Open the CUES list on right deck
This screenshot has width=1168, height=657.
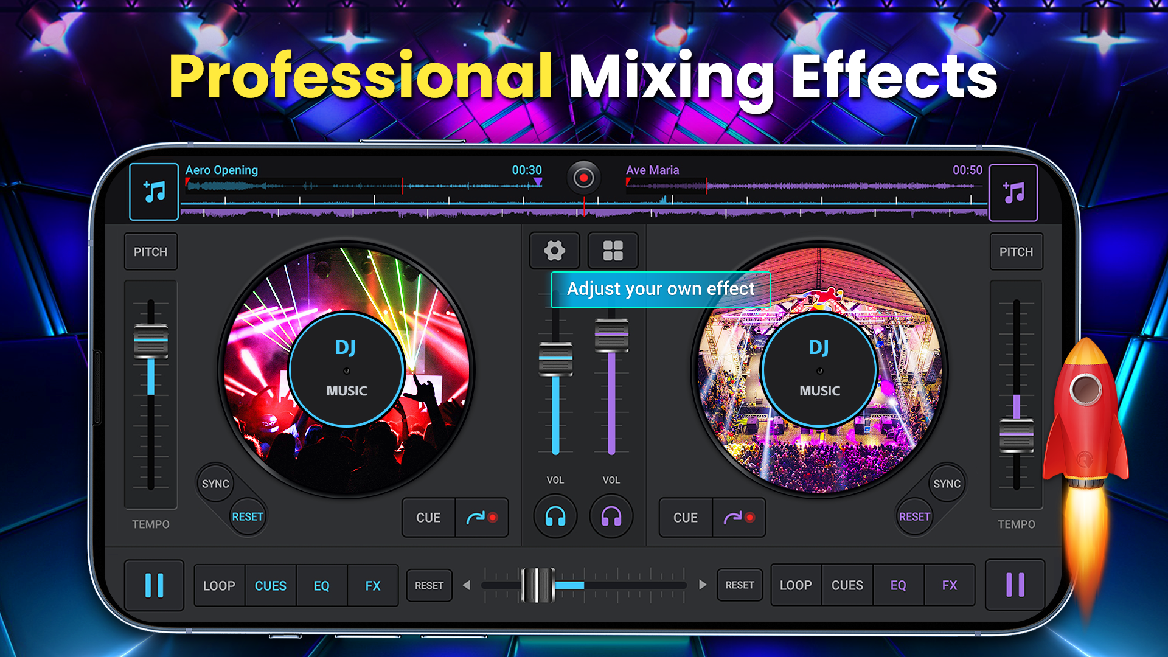[x=847, y=585]
